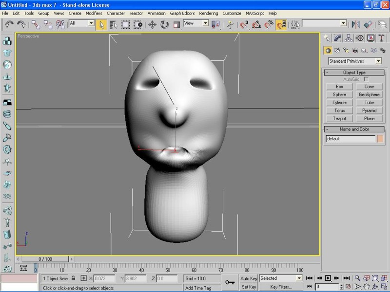Viewport: 390px width, 292px height.
Task: Open the Character menu
Action: click(116, 14)
